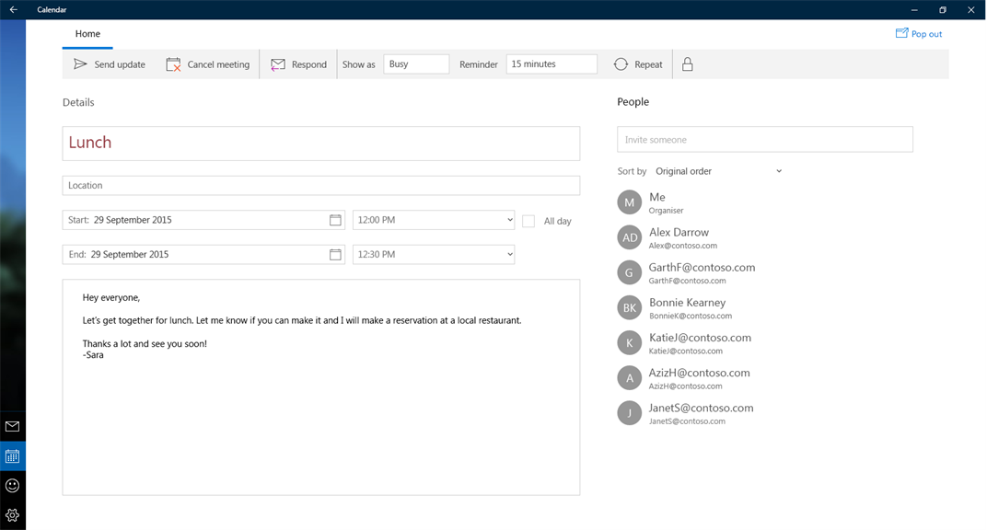Click the Pop out window icon
The height and width of the screenshot is (530, 987).
[901, 33]
